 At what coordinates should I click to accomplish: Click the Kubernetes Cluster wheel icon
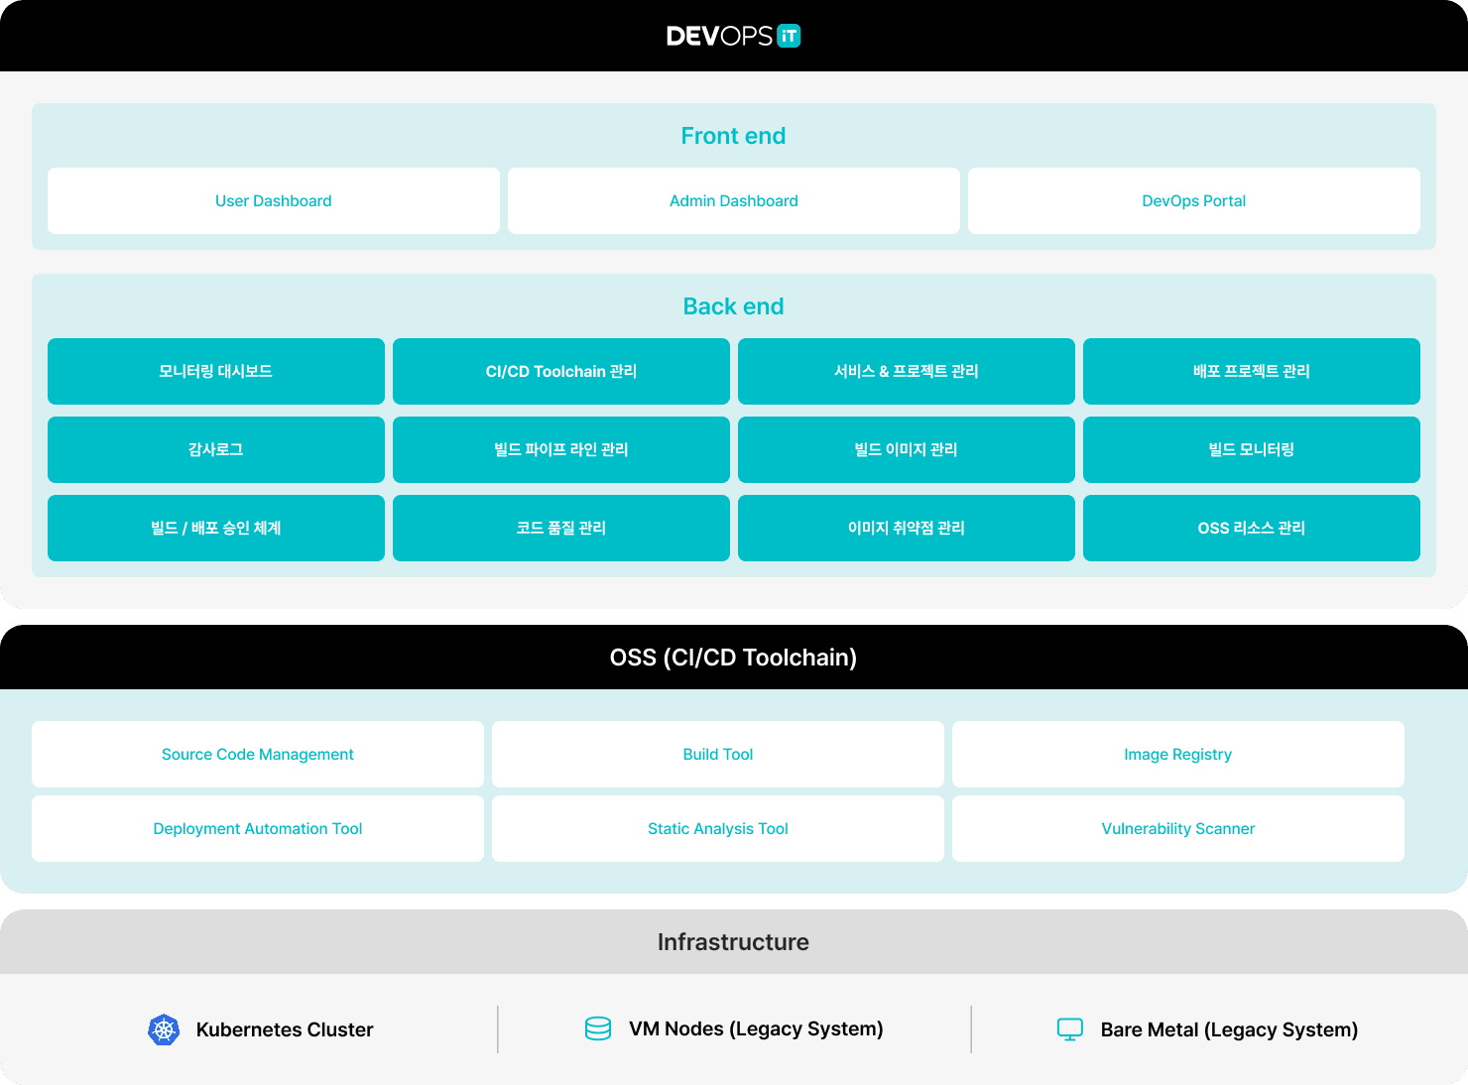coord(164,1029)
